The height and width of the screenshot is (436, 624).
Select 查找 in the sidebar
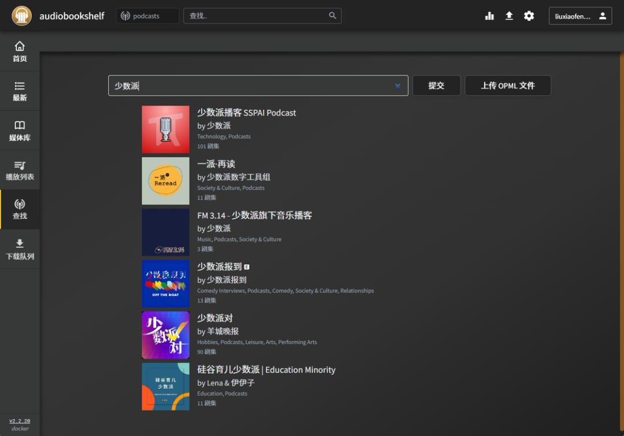pos(20,210)
